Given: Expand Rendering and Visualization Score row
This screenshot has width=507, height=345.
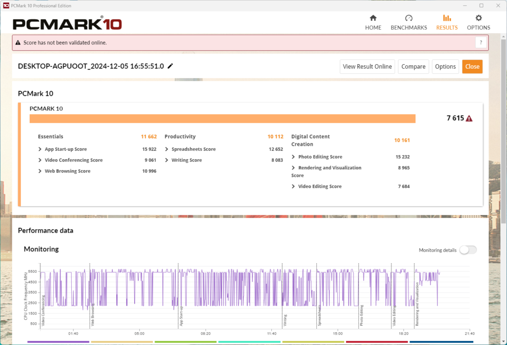Looking at the screenshot, I should (293, 168).
